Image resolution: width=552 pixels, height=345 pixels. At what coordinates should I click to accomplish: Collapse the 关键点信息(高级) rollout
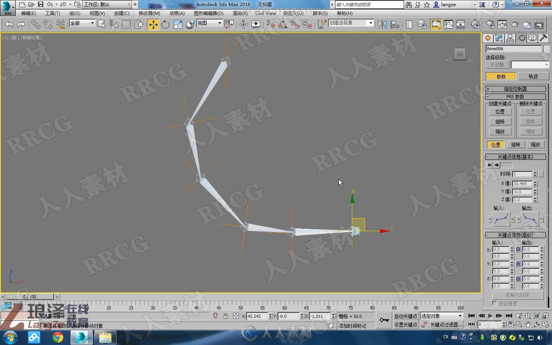click(x=515, y=235)
